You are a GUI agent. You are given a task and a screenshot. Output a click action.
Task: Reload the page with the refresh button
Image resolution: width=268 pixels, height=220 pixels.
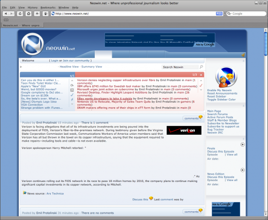click(20, 14)
